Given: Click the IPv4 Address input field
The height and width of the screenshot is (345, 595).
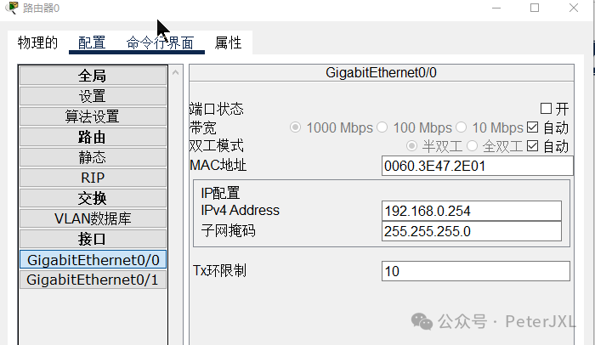Looking at the screenshot, I should (472, 211).
